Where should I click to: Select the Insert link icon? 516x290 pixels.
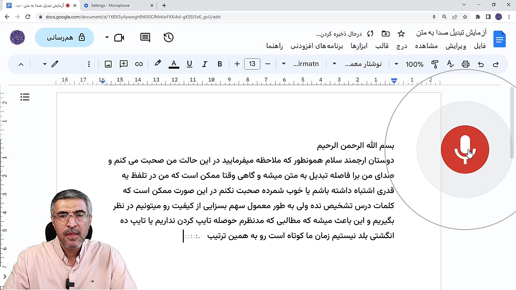[139, 64]
